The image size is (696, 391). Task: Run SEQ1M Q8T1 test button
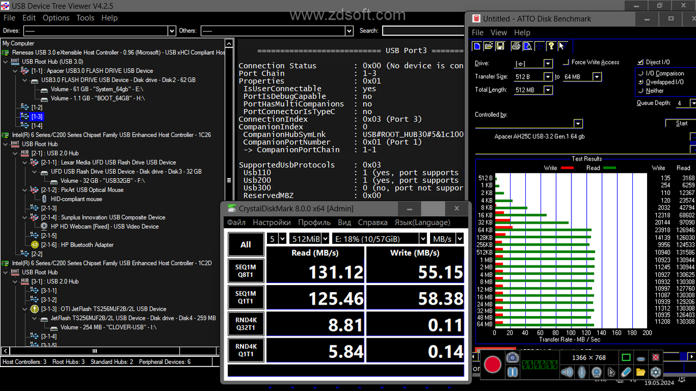pos(246,271)
